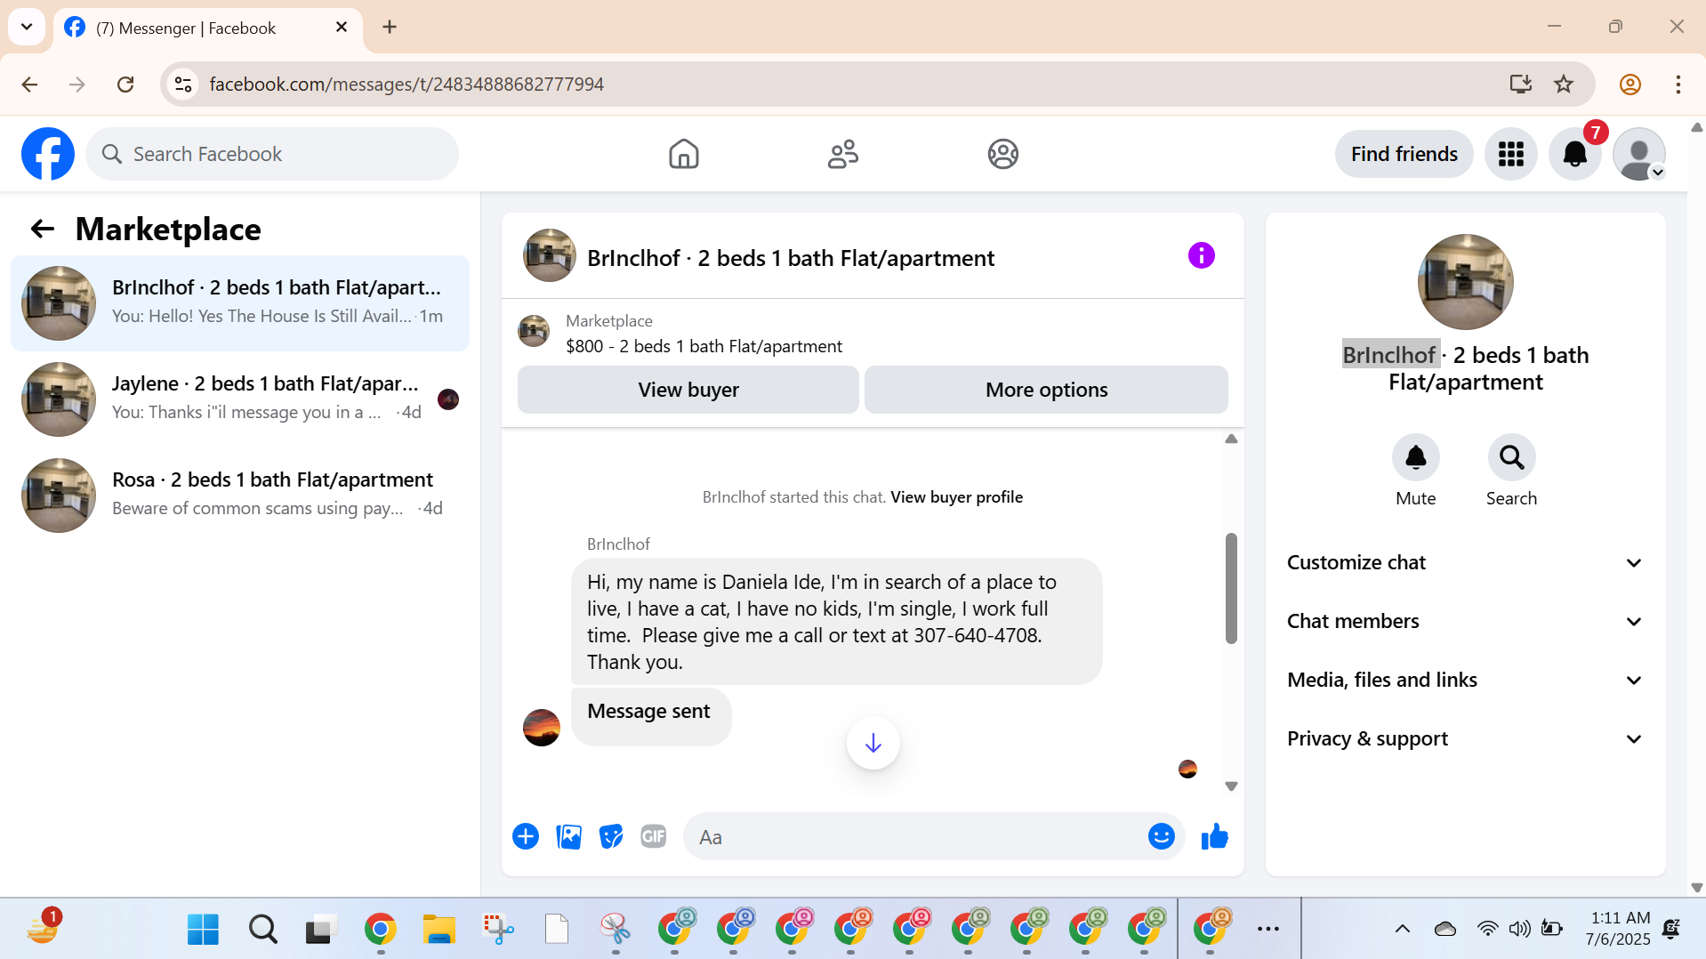The width and height of the screenshot is (1706, 959).
Task: Open the Windows Start menu
Action: 203,929
